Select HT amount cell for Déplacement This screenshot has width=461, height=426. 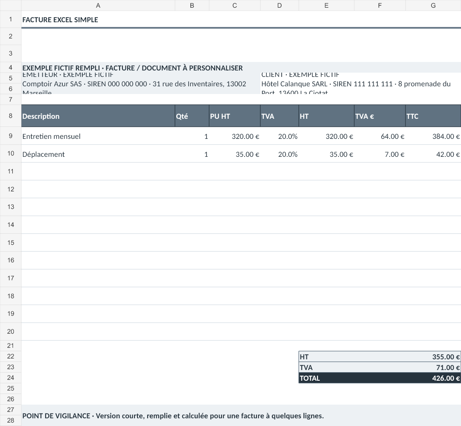point(327,154)
